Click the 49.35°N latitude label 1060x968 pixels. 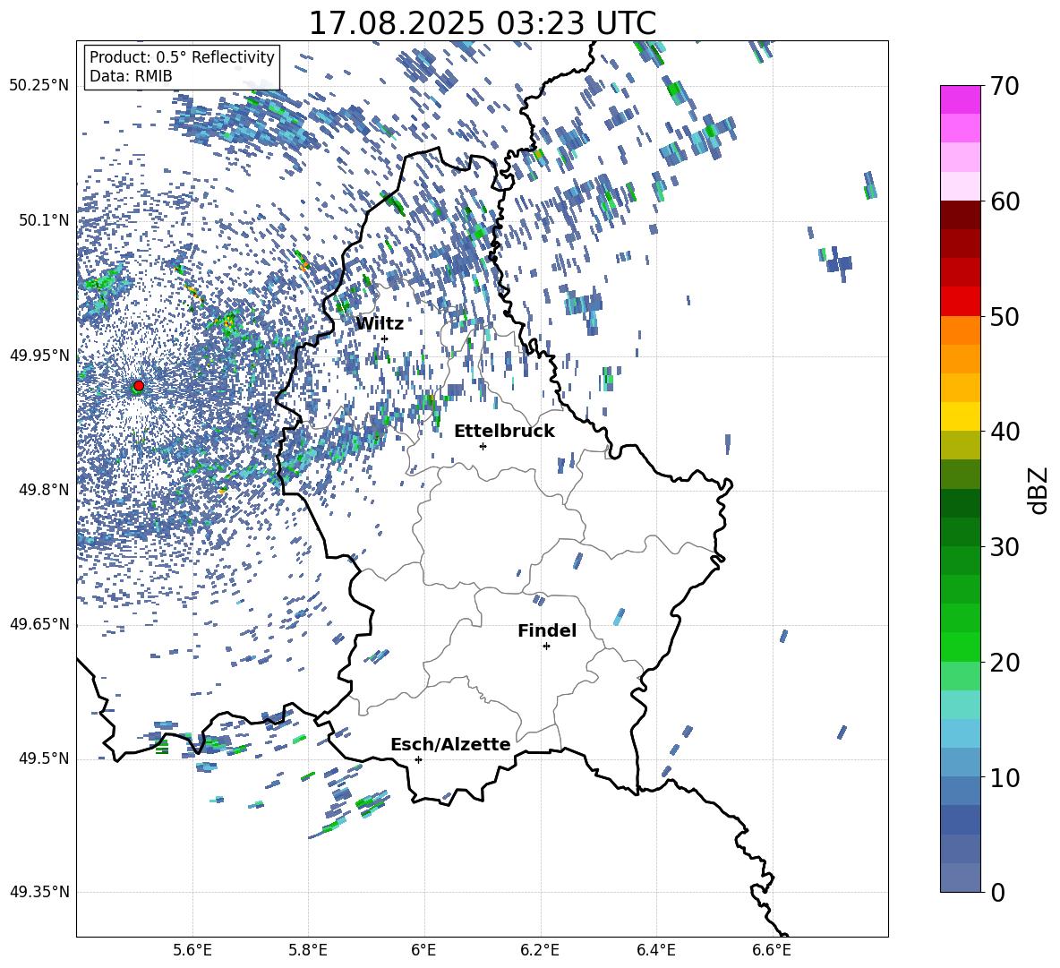[x=39, y=892]
